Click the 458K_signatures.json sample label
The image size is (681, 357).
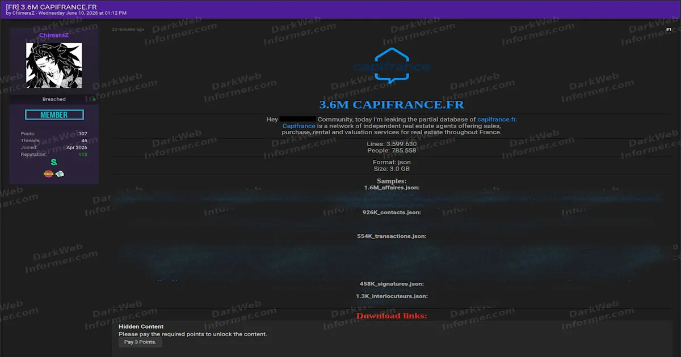(392, 284)
